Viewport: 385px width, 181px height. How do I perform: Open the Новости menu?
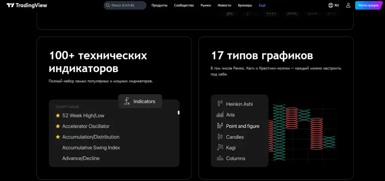pyautogui.click(x=224, y=5)
